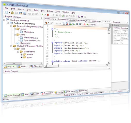Open the Call Stack output tab
Viewport: 131px width, 123px height.
[x=70, y=92]
